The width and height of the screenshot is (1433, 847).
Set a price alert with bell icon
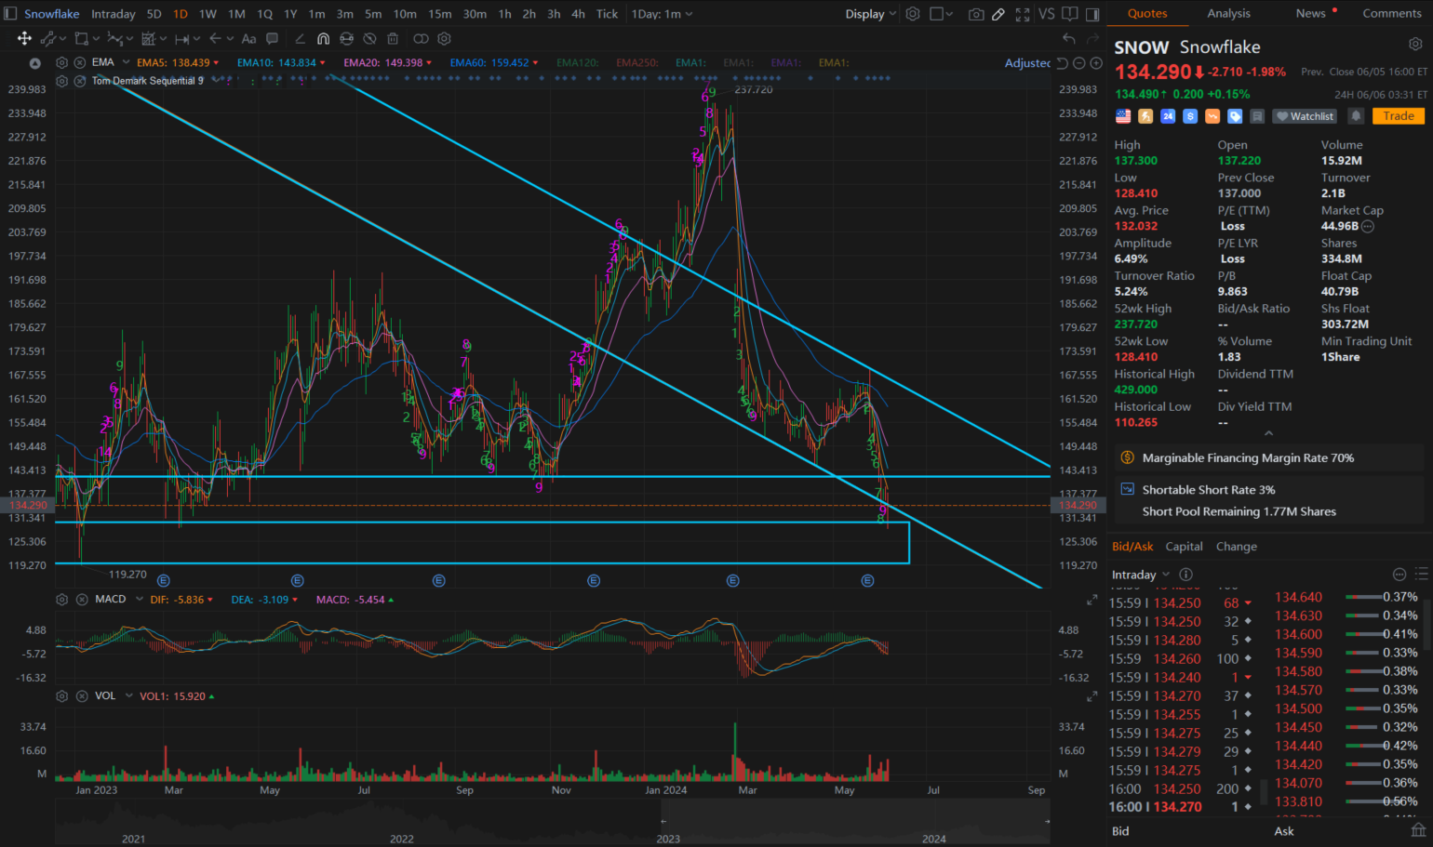point(1356,116)
